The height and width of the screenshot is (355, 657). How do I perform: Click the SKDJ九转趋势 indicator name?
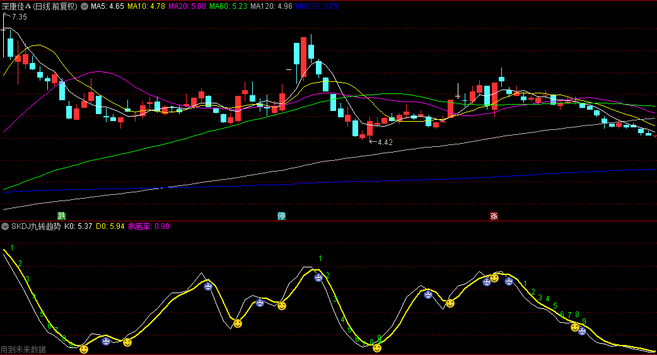pyautogui.click(x=36, y=226)
